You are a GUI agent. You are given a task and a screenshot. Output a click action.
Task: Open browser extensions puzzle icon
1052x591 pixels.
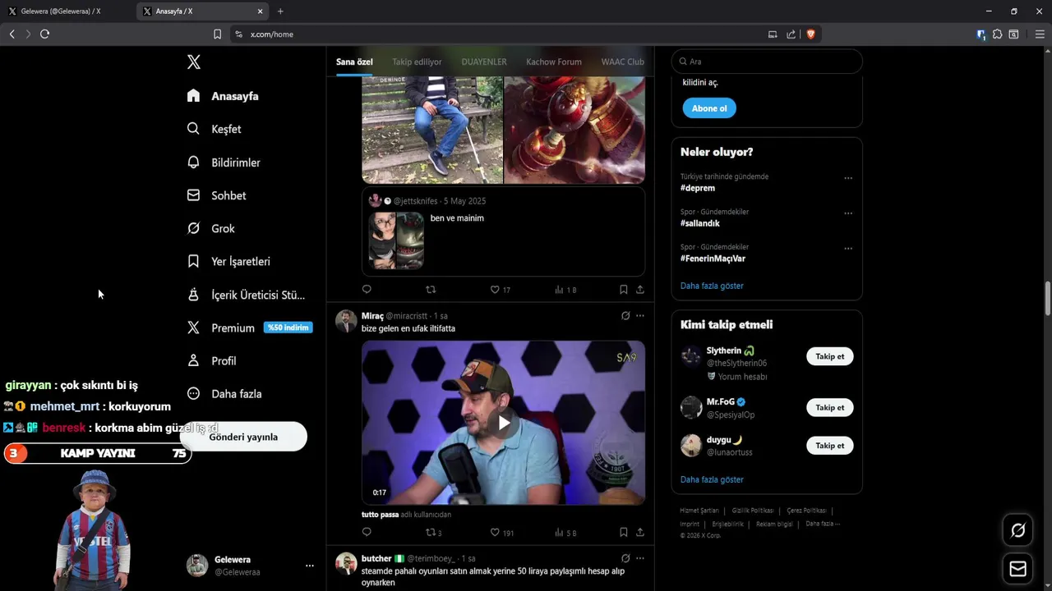997,34
